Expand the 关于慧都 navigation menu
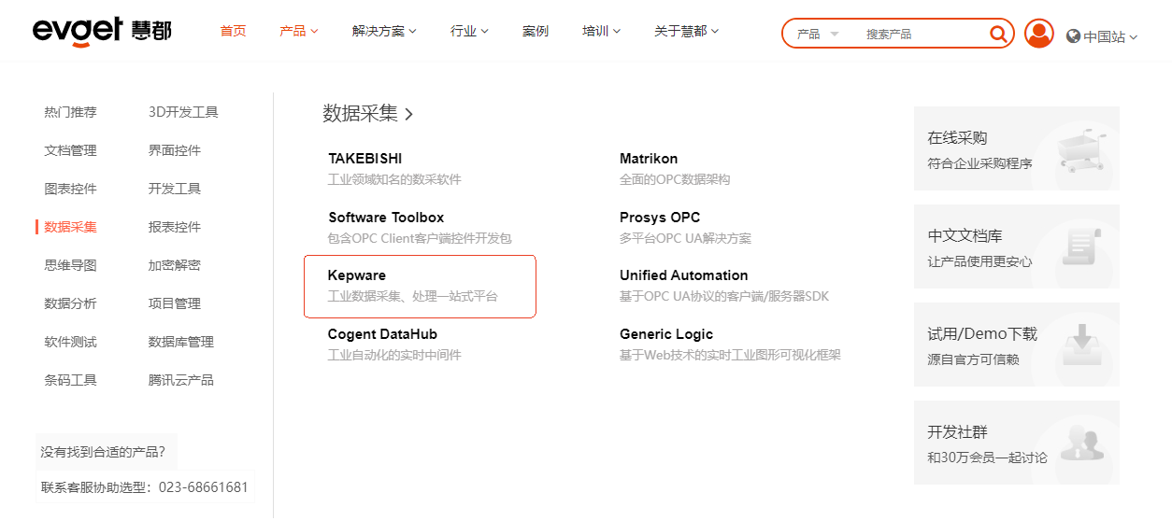This screenshot has height=521, width=1172. tap(686, 31)
